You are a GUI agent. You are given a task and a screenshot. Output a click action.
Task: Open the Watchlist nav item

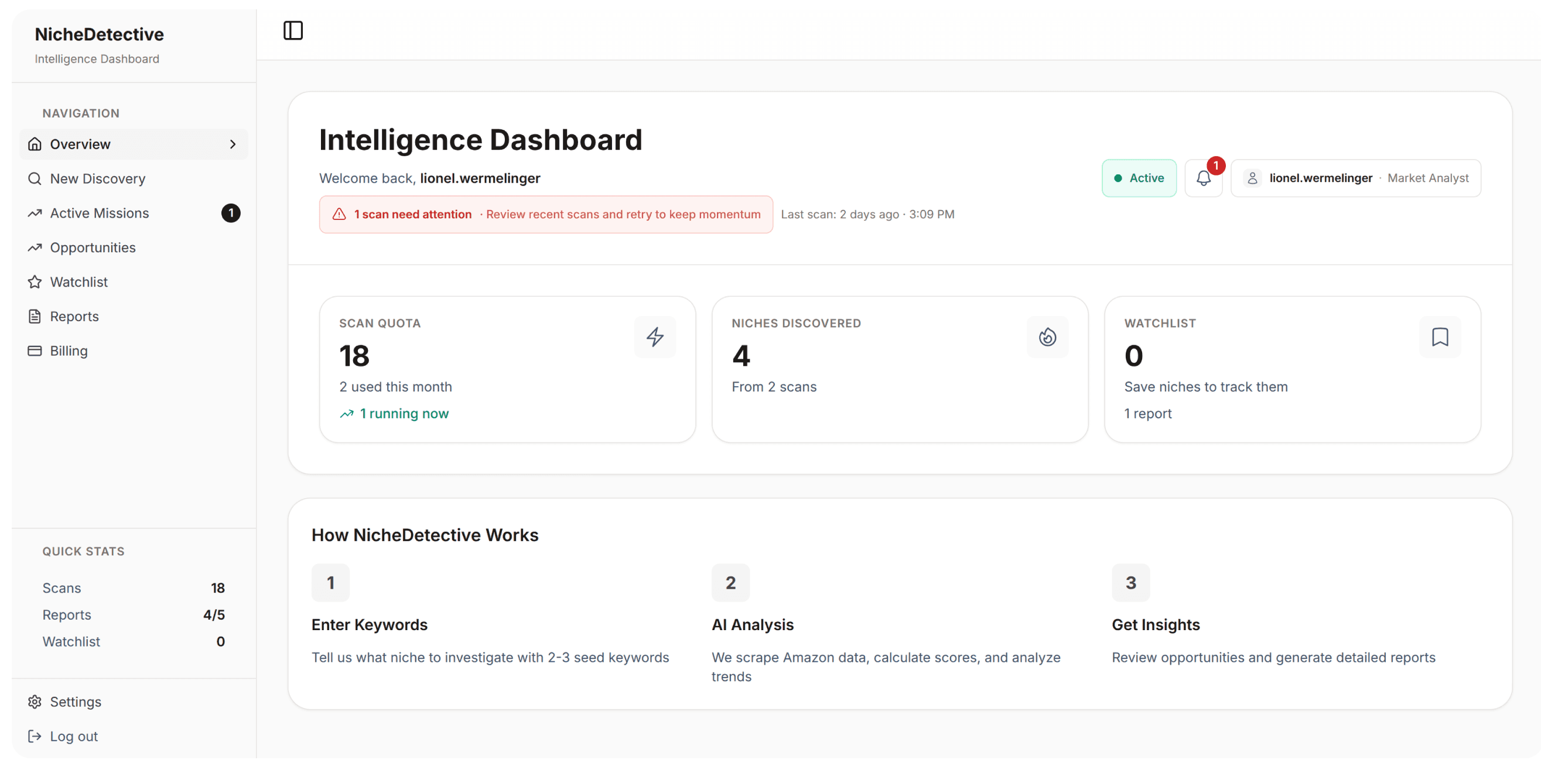pyautogui.click(x=78, y=282)
